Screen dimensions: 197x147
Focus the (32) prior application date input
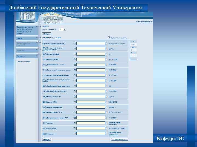[x=91, y=81]
